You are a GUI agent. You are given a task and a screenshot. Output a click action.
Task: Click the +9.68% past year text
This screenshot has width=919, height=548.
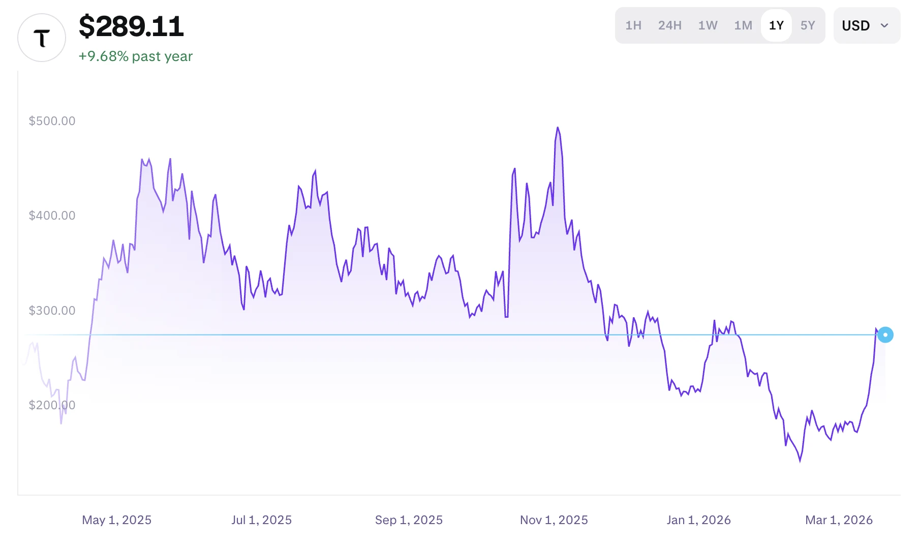pyautogui.click(x=136, y=56)
